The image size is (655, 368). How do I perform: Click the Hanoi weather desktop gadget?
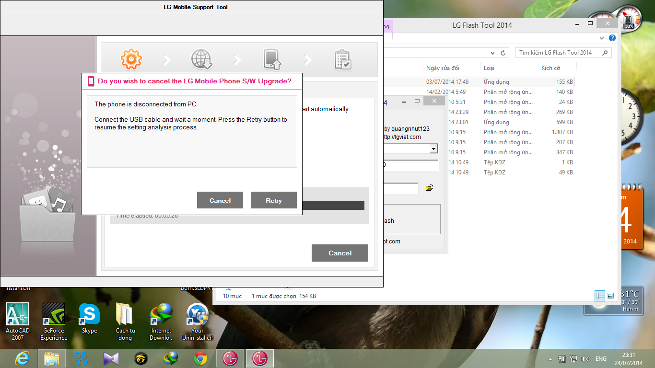tap(613, 301)
